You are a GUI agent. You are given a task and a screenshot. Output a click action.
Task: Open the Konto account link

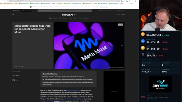pos(115,11)
